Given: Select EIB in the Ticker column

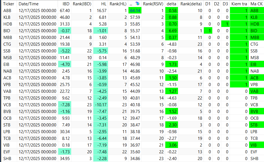Looking at the screenshot, I should coord(6,64).
